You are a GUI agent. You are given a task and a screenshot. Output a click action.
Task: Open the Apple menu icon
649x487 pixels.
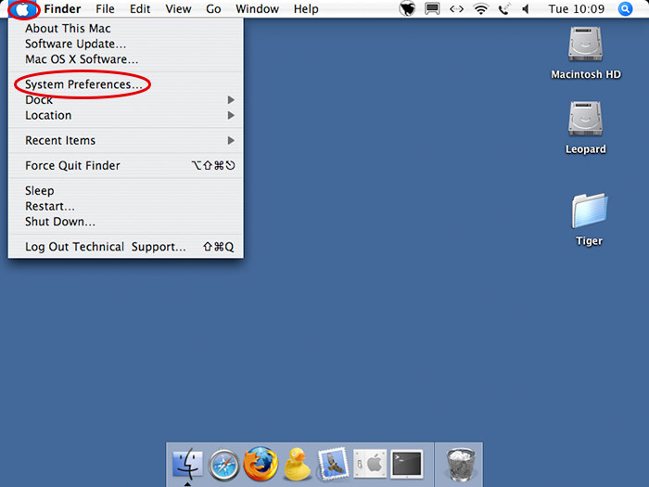pos(23,8)
